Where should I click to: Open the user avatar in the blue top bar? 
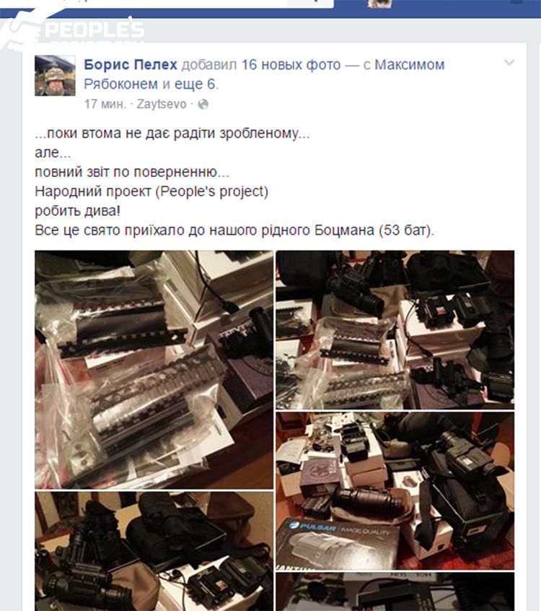[x=379, y=4]
